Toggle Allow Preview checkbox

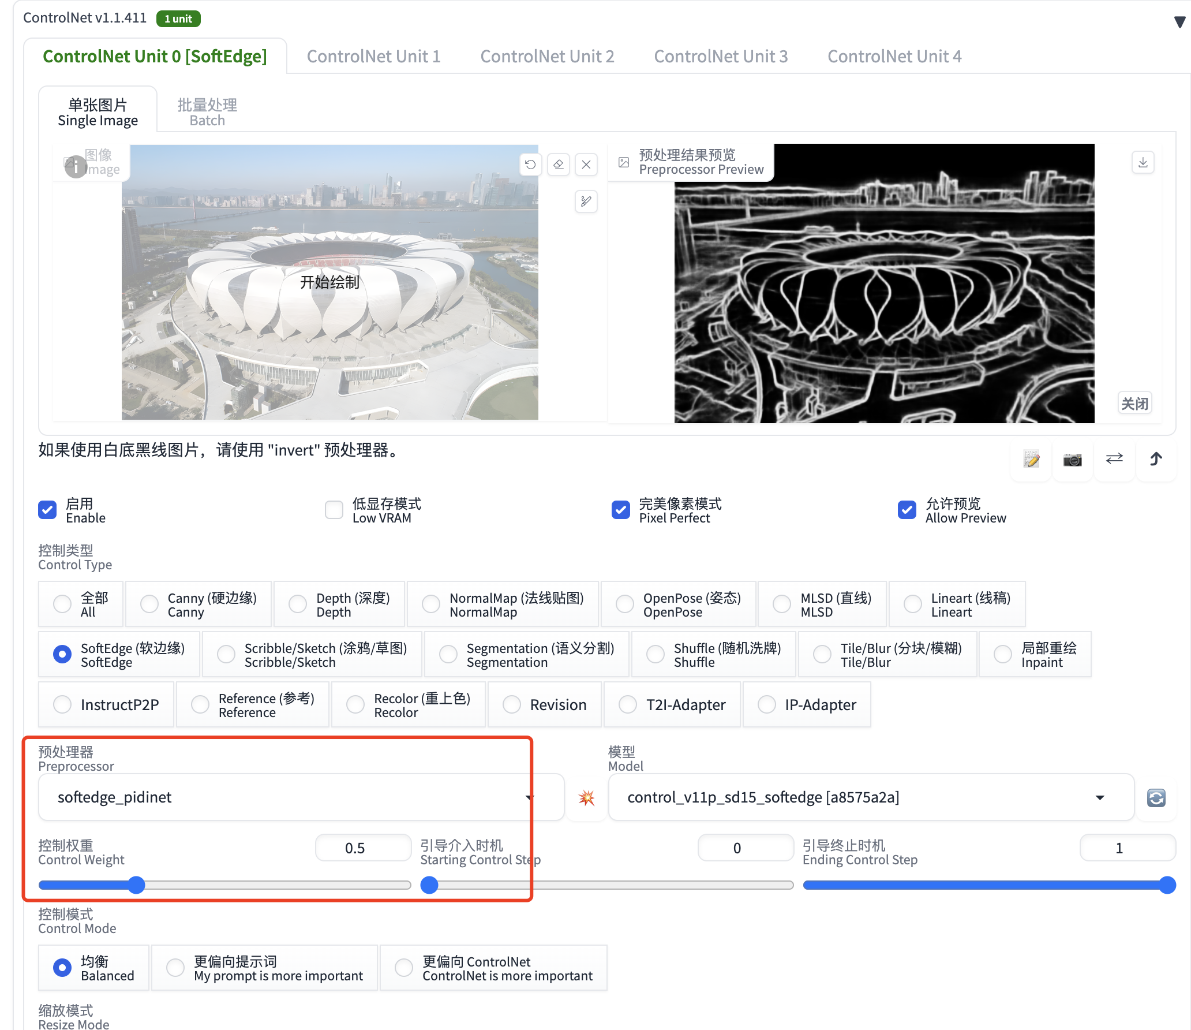(907, 510)
